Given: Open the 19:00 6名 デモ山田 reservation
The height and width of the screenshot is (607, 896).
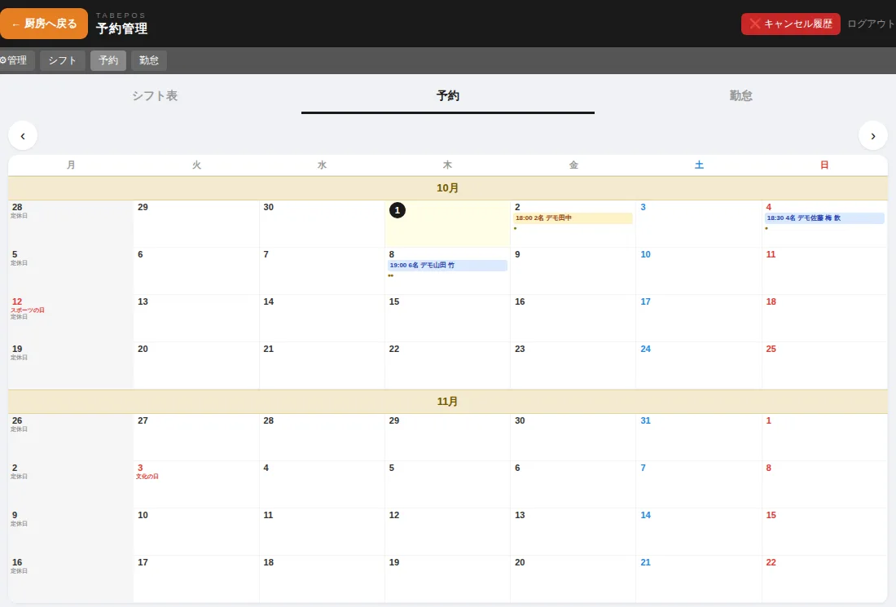Looking at the screenshot, I should 447,265.
